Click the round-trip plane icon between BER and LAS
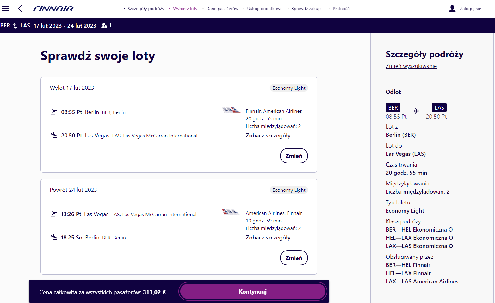The width and height of the screenshot is (495, 303). point(15,26)
